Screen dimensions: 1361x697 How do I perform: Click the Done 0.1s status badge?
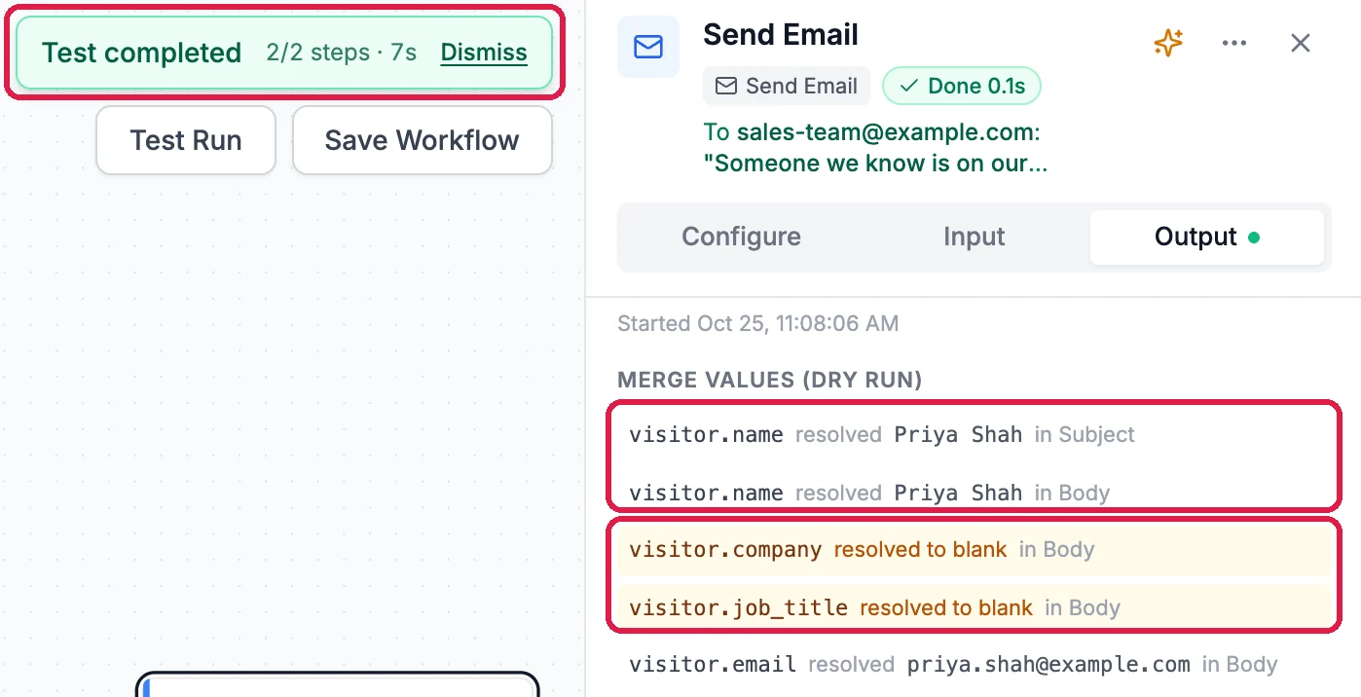[962, 86]
